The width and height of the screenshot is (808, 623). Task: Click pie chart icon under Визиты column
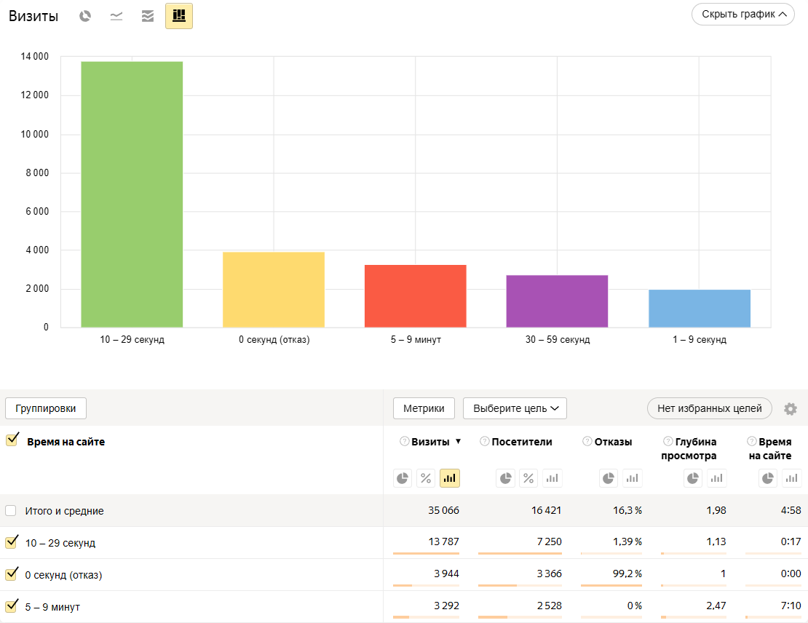(x=403, y=478)
